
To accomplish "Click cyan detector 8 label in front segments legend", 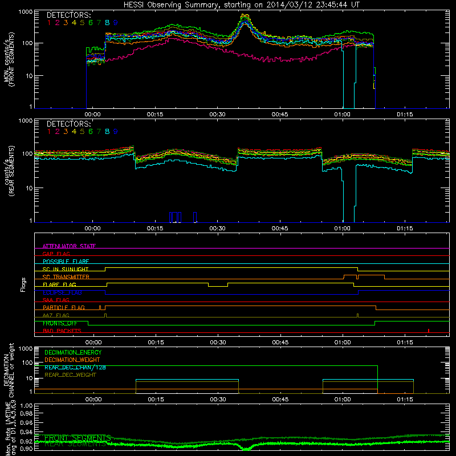I will (107, 22).
